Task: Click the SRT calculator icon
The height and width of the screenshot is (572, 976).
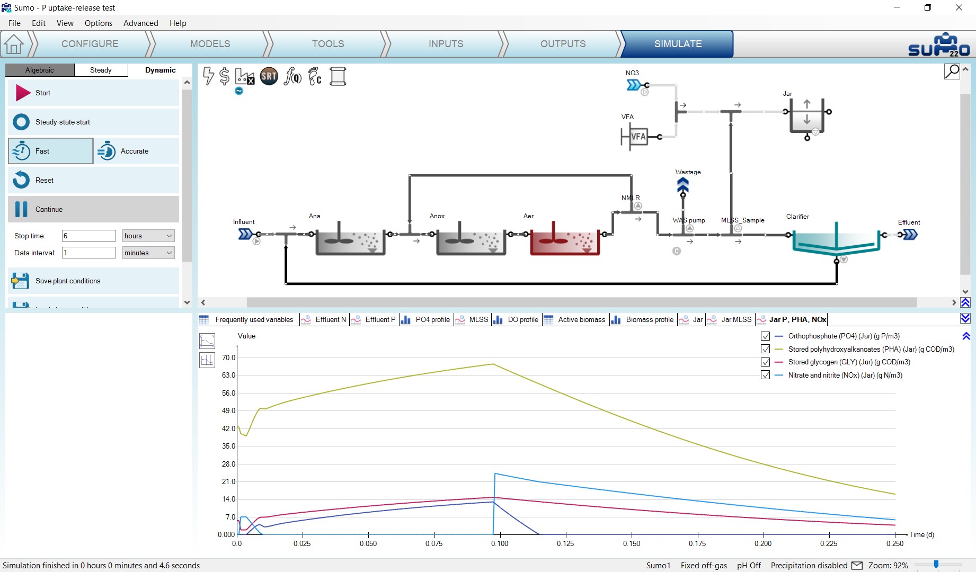Action: [x=269, y=76]
